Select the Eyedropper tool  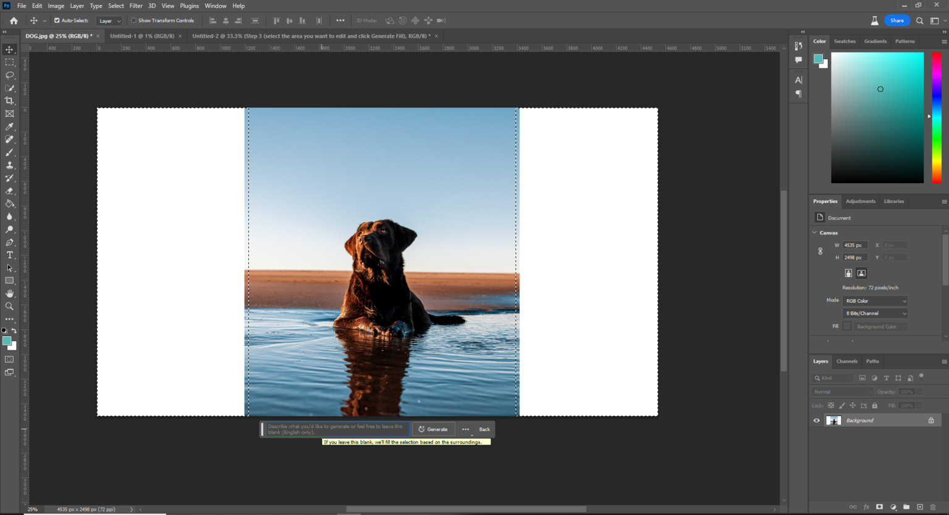point(9,126)
